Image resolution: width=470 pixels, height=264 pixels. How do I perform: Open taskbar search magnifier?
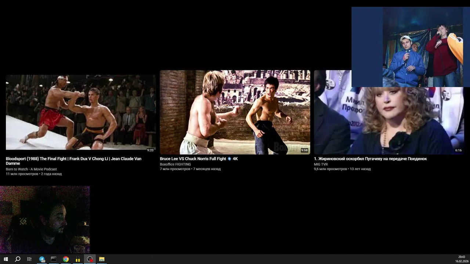[x=18, y=259]
